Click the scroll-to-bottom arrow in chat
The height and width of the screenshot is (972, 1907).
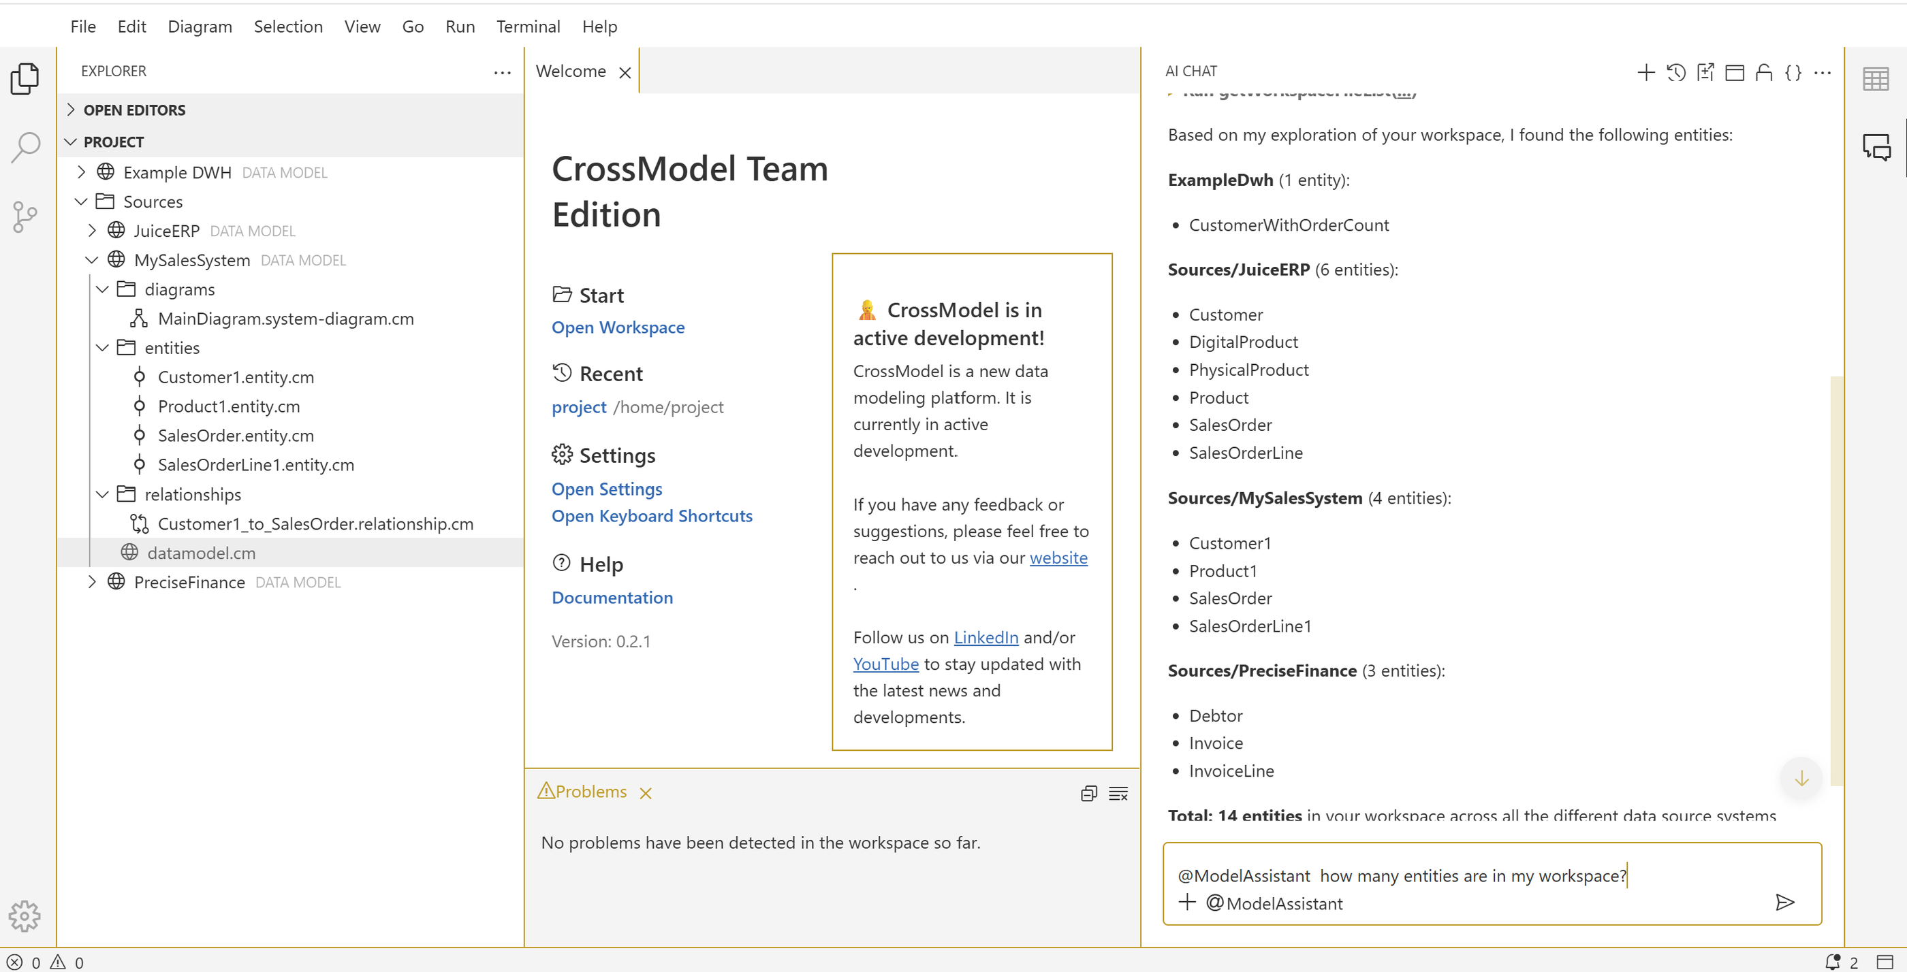pyautogui.click(x=1801, y=777)
